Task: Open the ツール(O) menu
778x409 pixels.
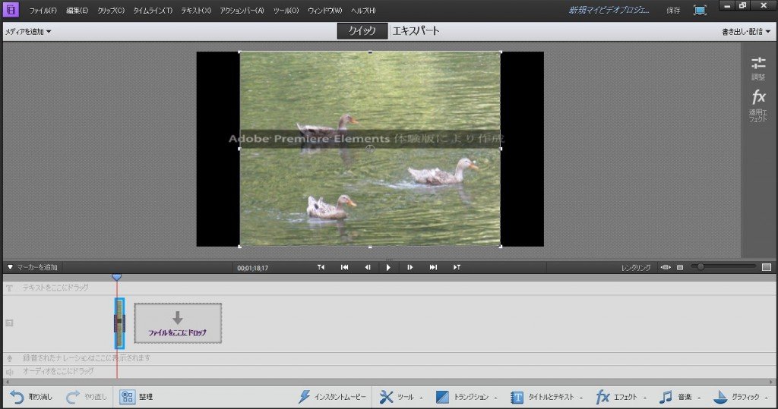Action: 286,11
